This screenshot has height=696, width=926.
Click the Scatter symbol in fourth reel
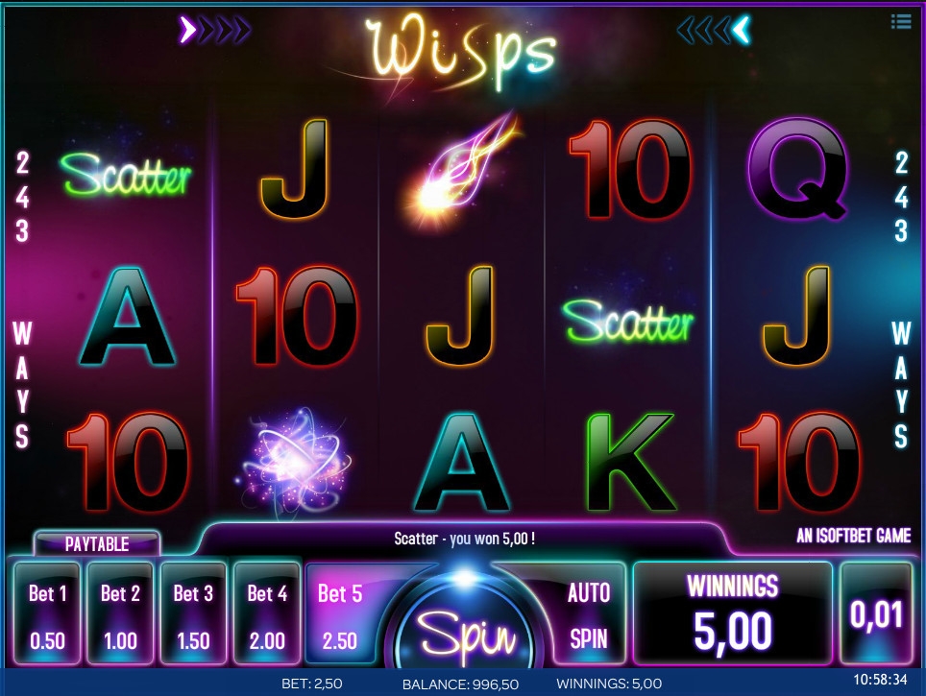[x=628, y=321]
